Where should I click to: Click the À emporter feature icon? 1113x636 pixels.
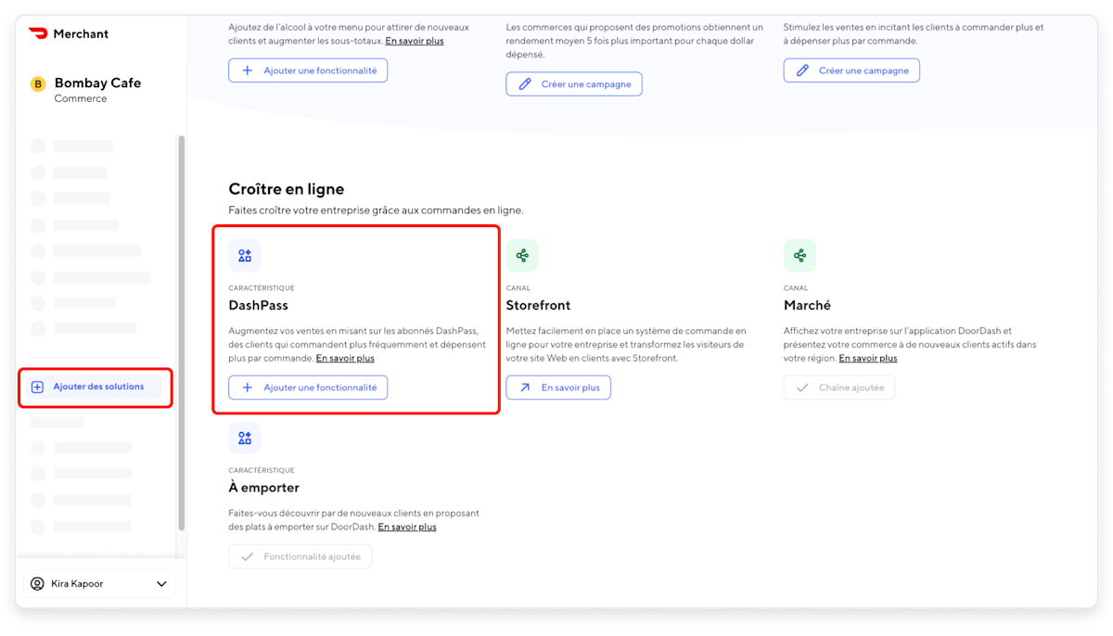click(245, 438)
